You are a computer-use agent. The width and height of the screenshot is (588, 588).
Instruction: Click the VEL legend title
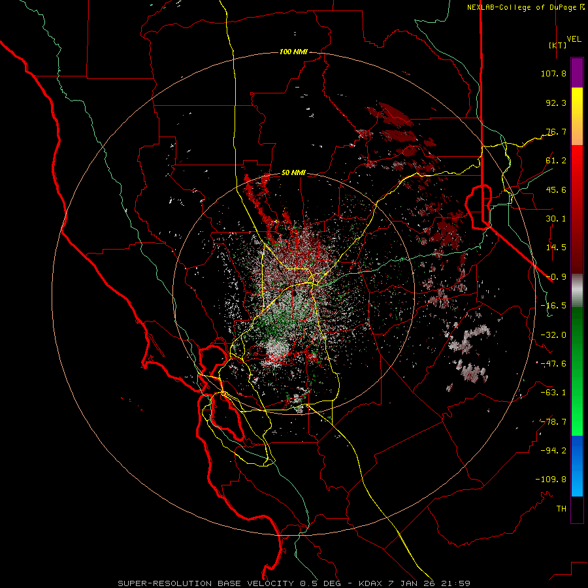pos(574,39)
